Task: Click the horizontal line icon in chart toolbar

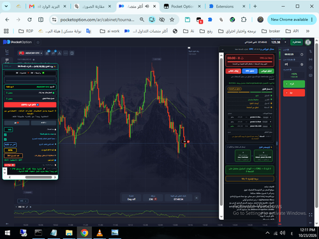Action: point(66,53)
